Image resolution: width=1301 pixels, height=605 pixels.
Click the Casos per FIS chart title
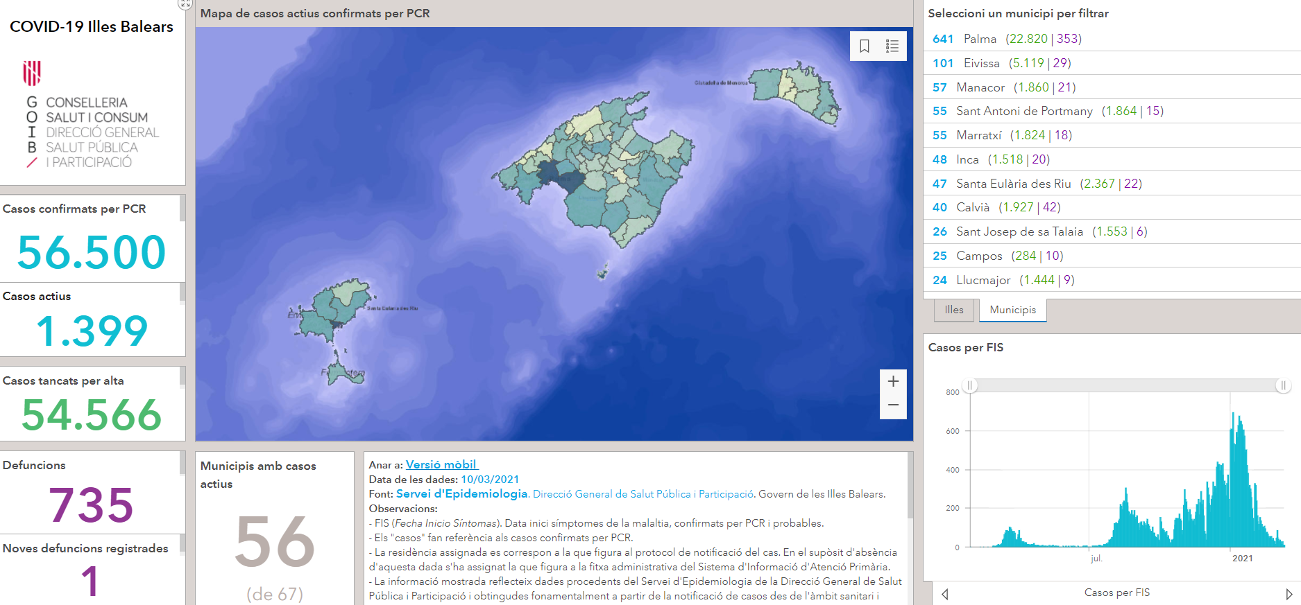pyautogui.click(x=966, y=347)
